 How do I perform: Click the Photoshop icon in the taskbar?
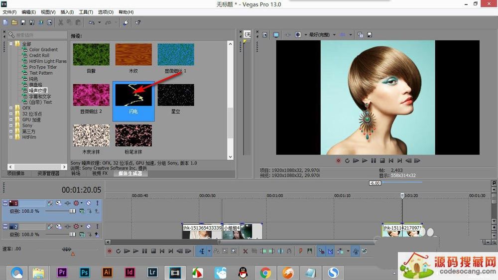(85, 272)
